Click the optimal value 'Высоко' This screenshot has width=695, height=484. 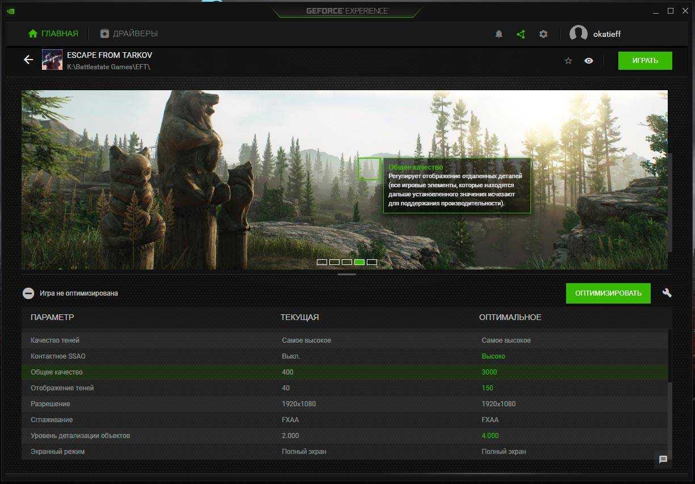(493, 356)
